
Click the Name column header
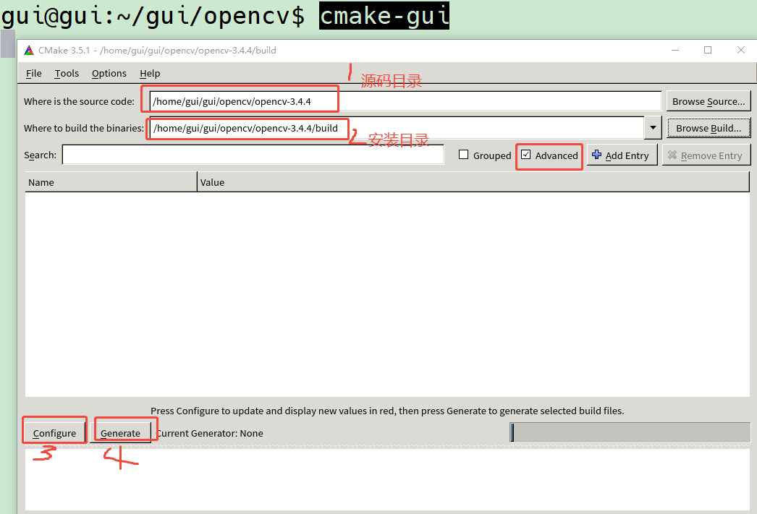click(x=40, y=182)
